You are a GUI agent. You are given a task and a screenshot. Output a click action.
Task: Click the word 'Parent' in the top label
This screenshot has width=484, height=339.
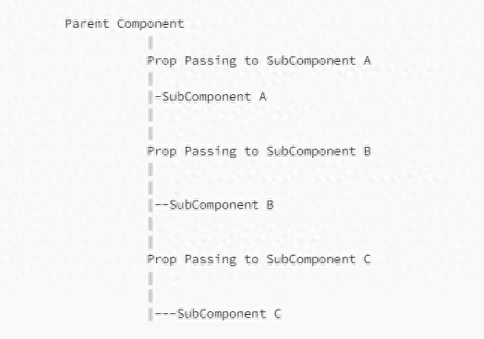click(x=87, y=24)
